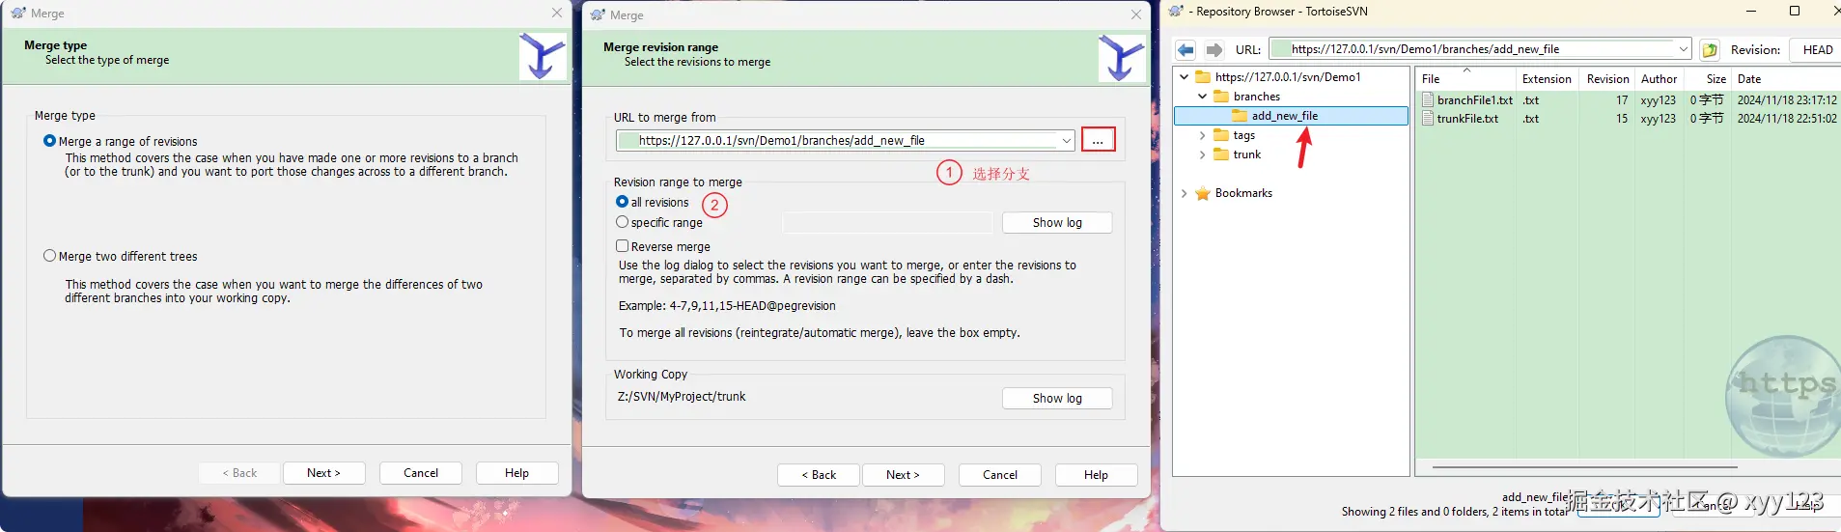Click the HEAD revision button
1841x532 pixels.
click(1817, 50)
